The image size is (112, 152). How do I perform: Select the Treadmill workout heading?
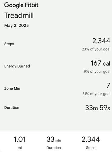[x=19, y=16]
